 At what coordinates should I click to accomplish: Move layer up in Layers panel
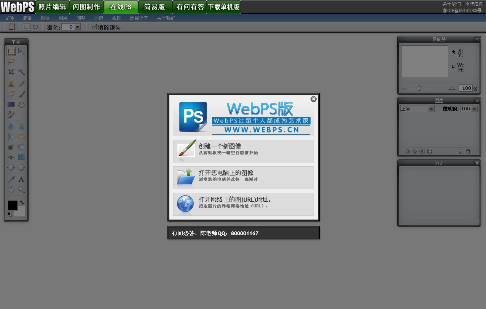pyautogui.click(x=407, y=151)
